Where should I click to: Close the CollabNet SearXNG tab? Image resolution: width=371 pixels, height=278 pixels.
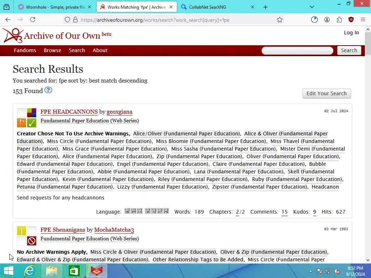253,7
